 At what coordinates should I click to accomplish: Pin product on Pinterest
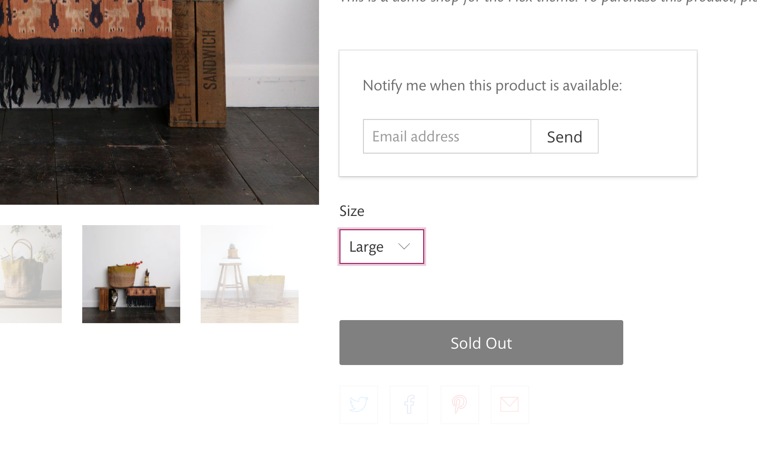[x=459, y=405]
